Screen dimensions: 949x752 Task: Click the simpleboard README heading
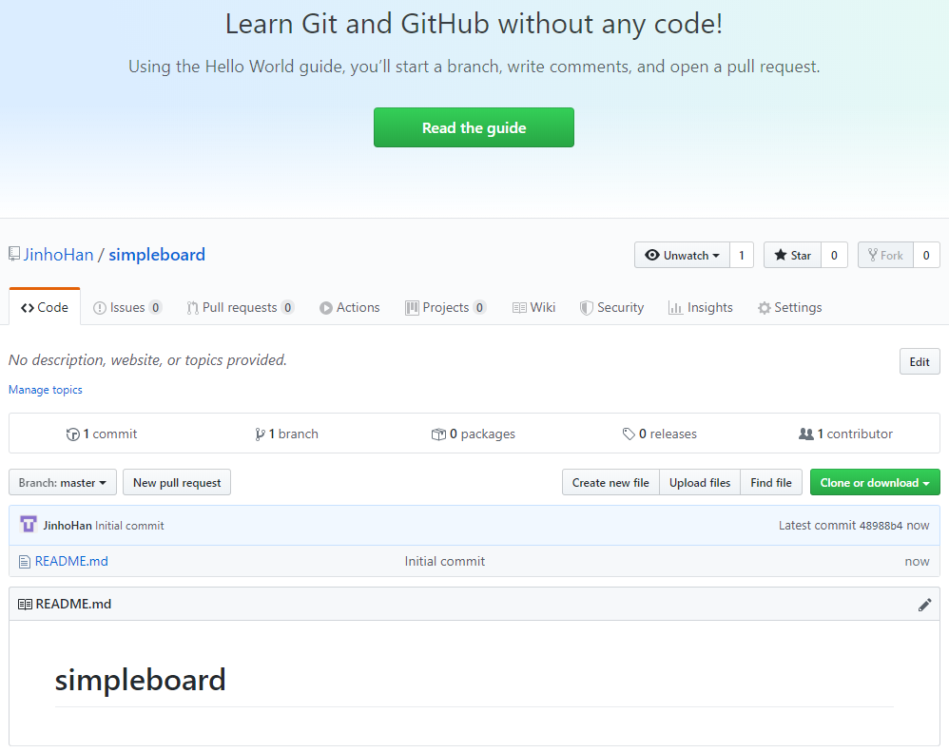point(140,680)
